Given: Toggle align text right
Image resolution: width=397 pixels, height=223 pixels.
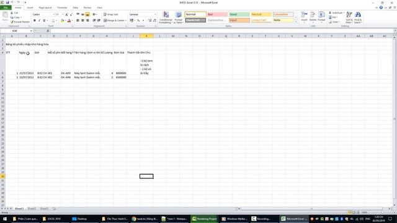Looking at the screenshot, I should pyautogui.click(x=87, y=20).
